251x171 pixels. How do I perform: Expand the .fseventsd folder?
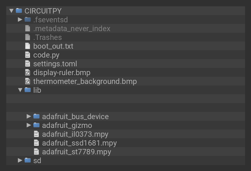click(20, 19)
